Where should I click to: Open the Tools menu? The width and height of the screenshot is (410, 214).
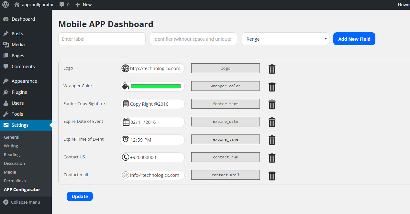click(26, 114)
